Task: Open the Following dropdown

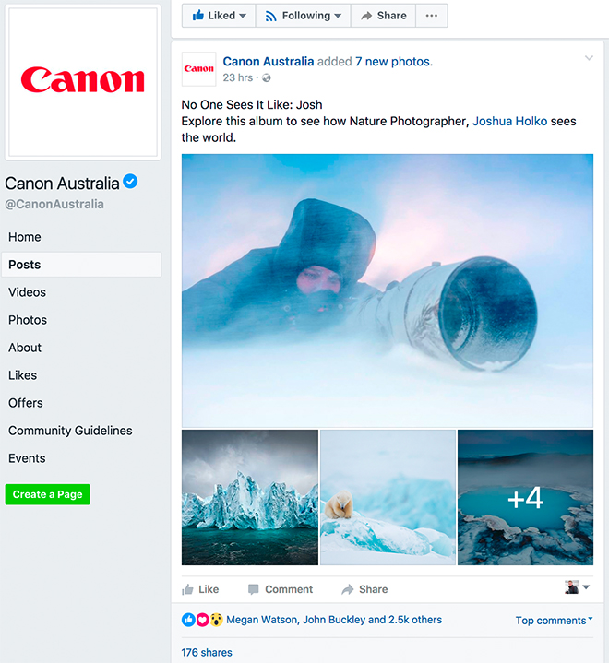Action: coord(303,16)
